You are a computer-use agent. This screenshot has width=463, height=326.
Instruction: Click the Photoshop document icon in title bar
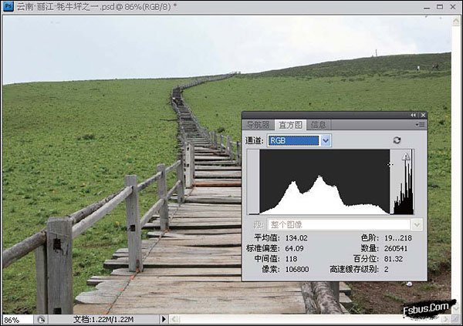(x=8, y=6)
